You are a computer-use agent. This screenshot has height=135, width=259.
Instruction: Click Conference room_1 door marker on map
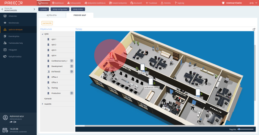coord(151,82)
